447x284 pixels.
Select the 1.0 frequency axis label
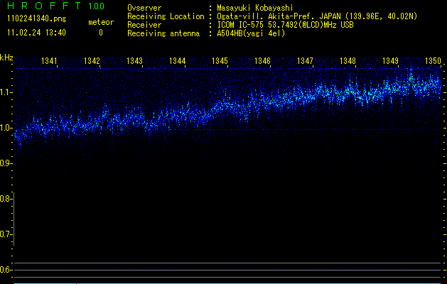click(6, 128)
